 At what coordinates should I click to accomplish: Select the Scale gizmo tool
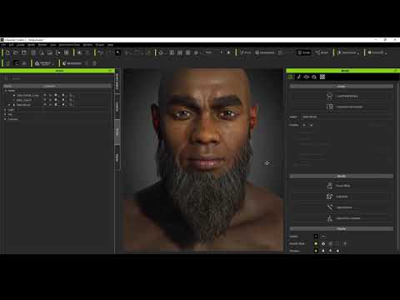tap(147, 52)
